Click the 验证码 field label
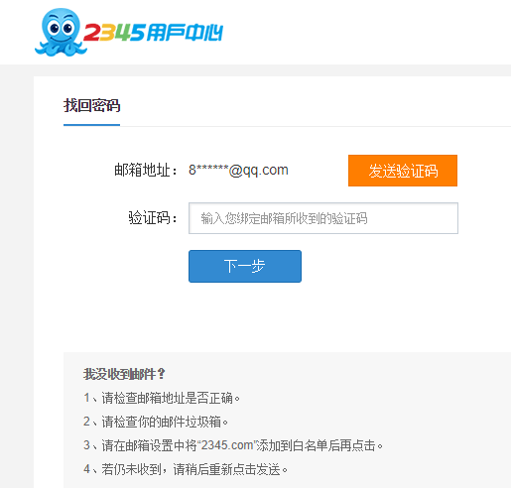Screen dimensions: 511x488 pyautogui.click(x=153, y=218)
